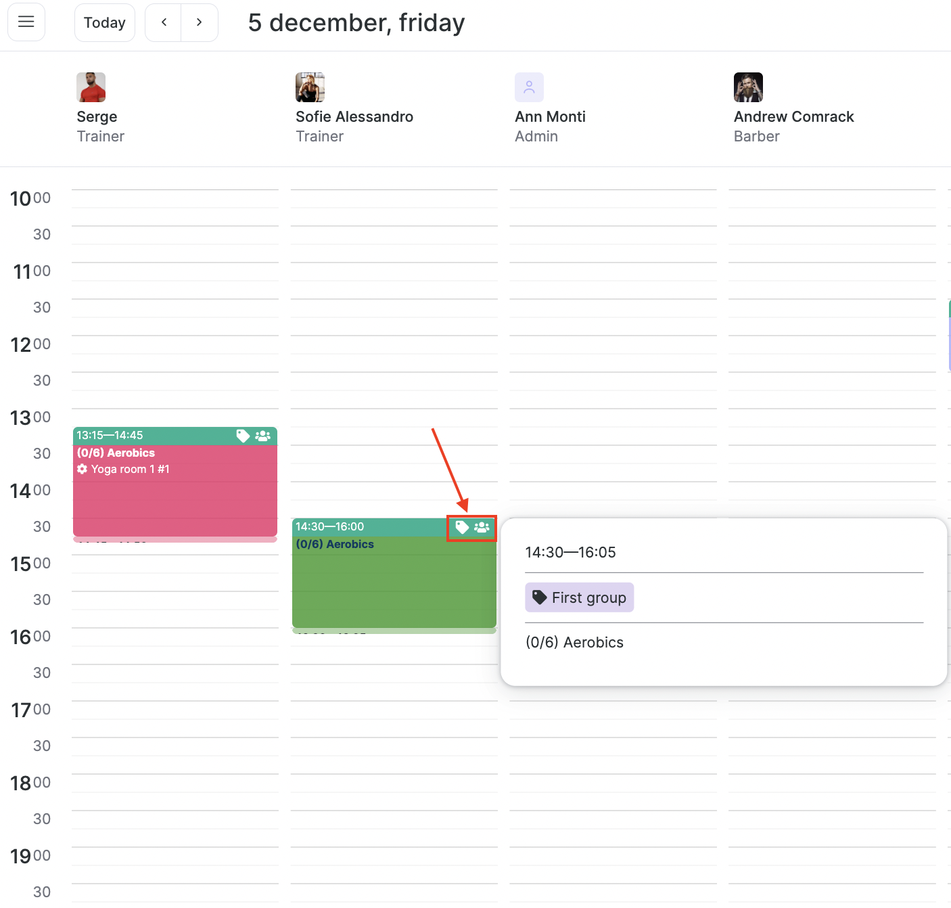Select Ann Monti's empty 11:00 time slot
Viewport: 951px width, 908px height.
613,271
